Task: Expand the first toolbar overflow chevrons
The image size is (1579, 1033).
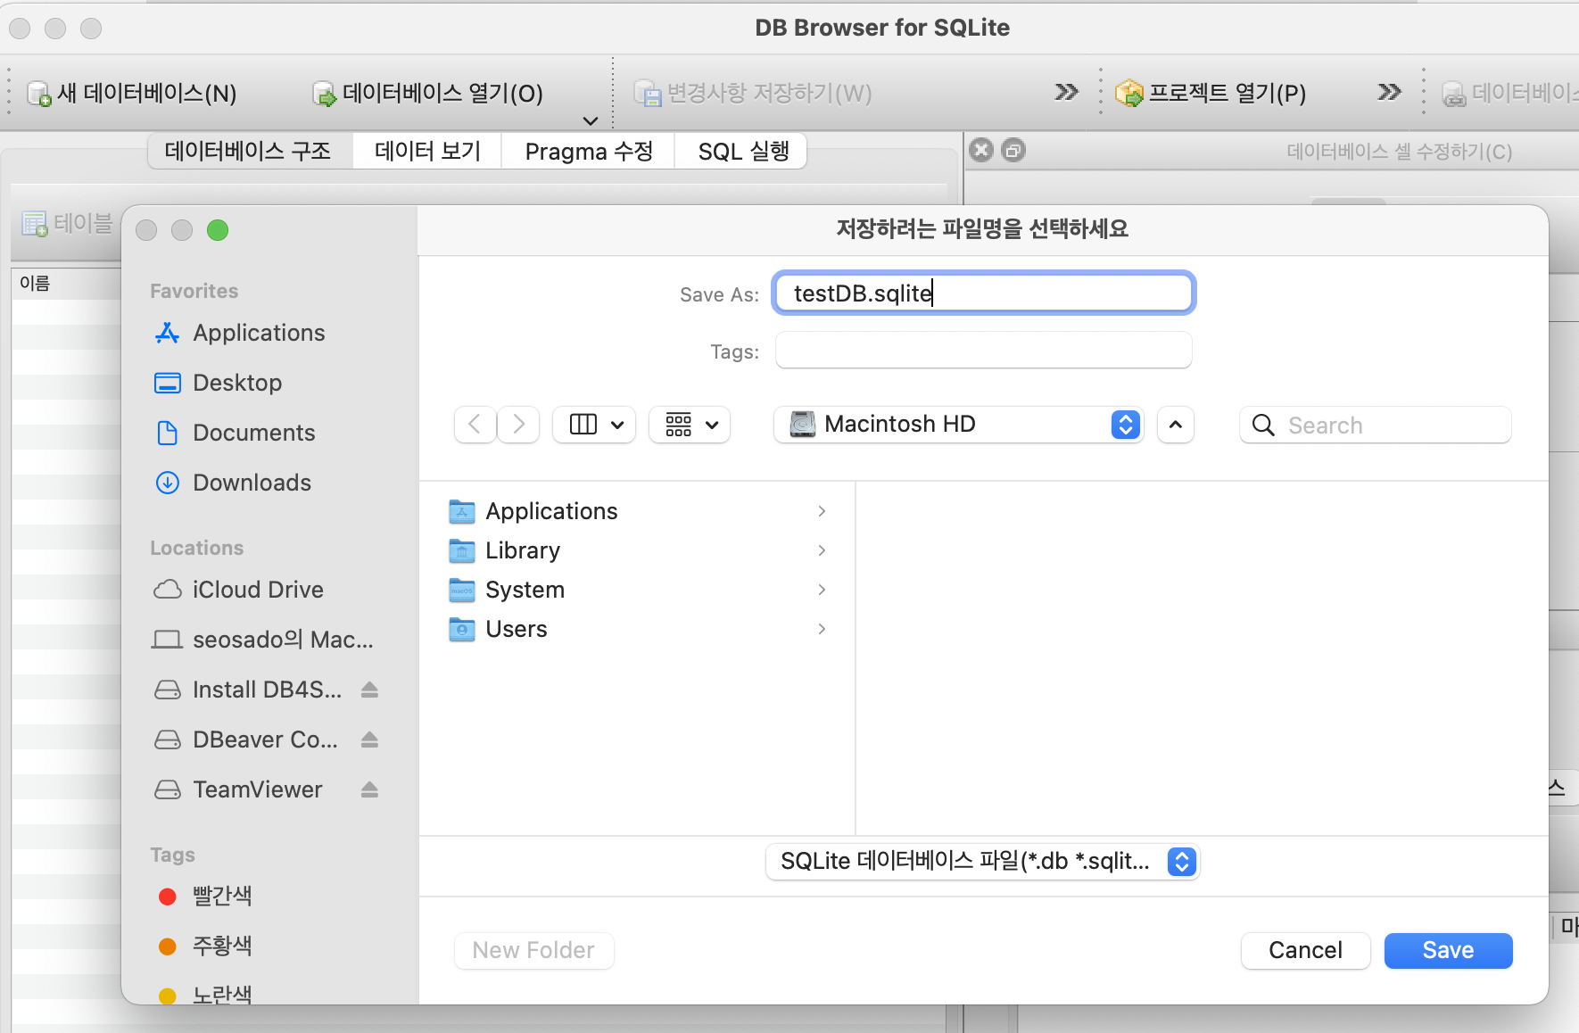Action: [1066, 92]
